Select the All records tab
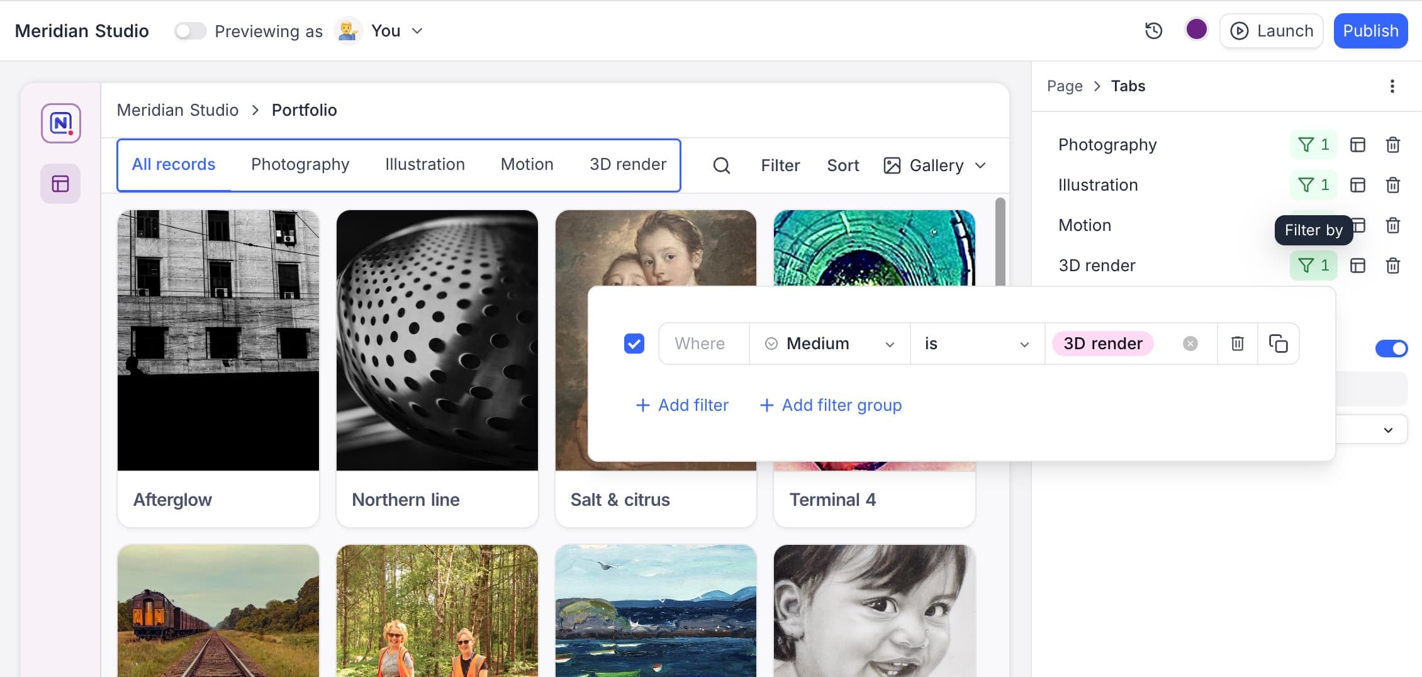Image resolution: width=1422 pixels, height=677 pixels. [174, 164]
